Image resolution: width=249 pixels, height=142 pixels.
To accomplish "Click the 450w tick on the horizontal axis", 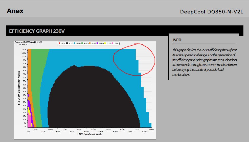I will [94, 130].
